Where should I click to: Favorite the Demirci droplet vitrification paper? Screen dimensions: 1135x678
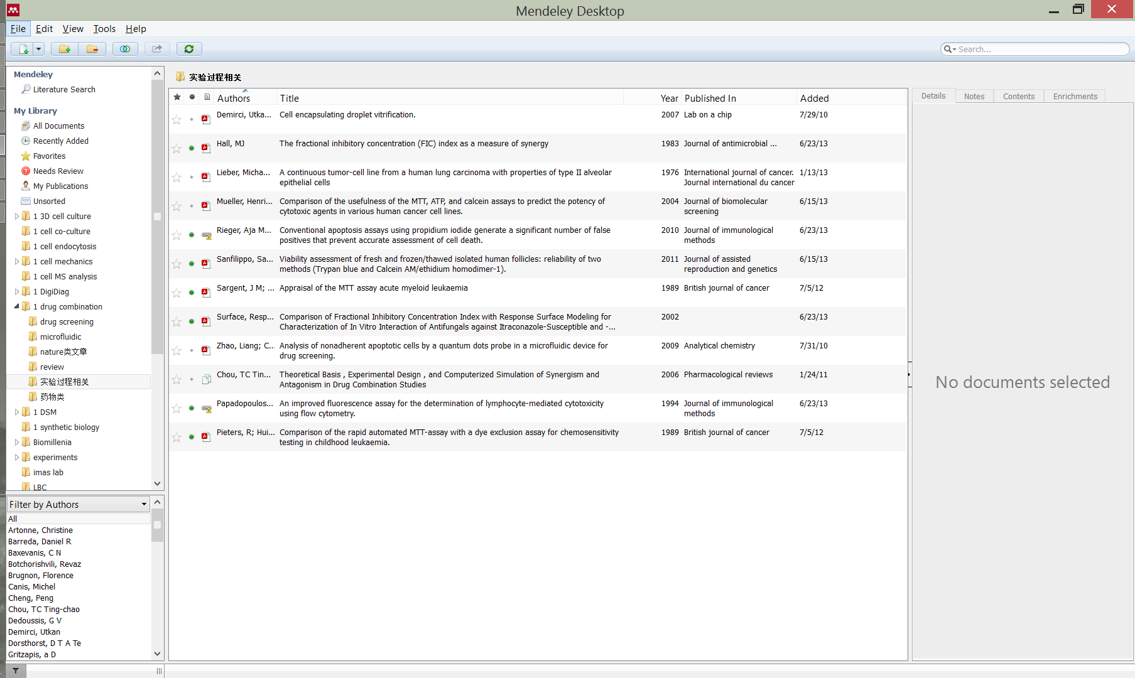coord(176,119)
